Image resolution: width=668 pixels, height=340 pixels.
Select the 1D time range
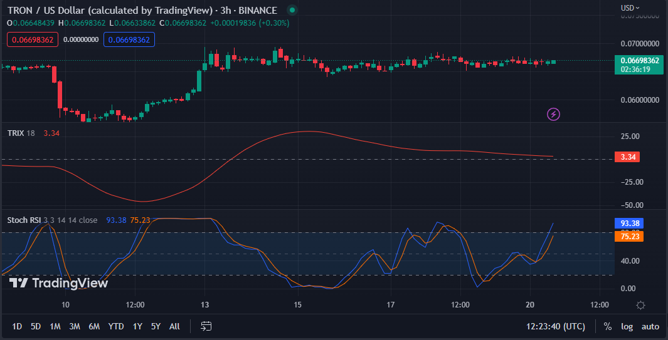17,326
